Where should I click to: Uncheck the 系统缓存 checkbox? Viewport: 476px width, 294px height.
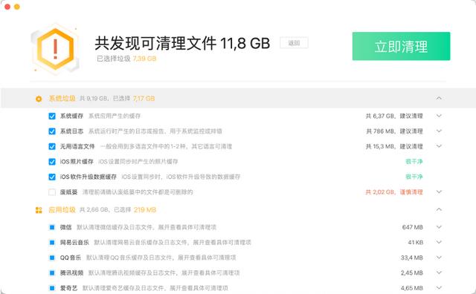[x=52, y=116]
